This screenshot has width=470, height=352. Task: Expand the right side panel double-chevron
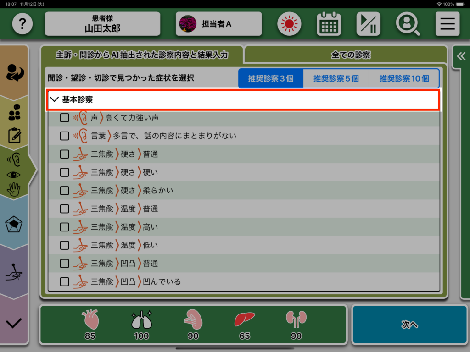(x=461, y=56)
